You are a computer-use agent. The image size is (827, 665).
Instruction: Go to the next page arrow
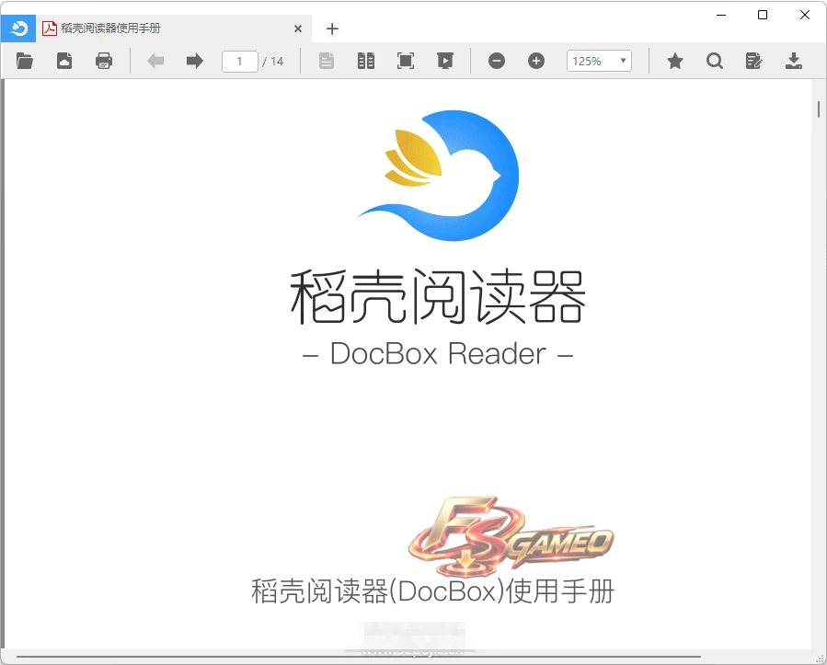point(195,61)
